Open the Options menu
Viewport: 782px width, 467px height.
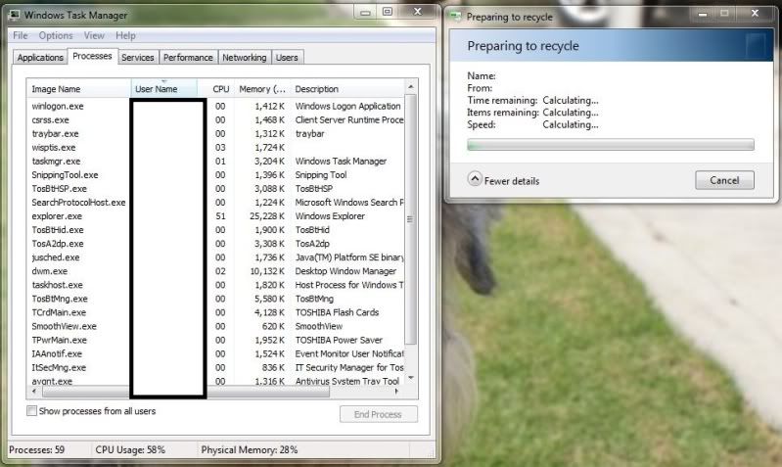pyautogui.click(x=56, y=35)
